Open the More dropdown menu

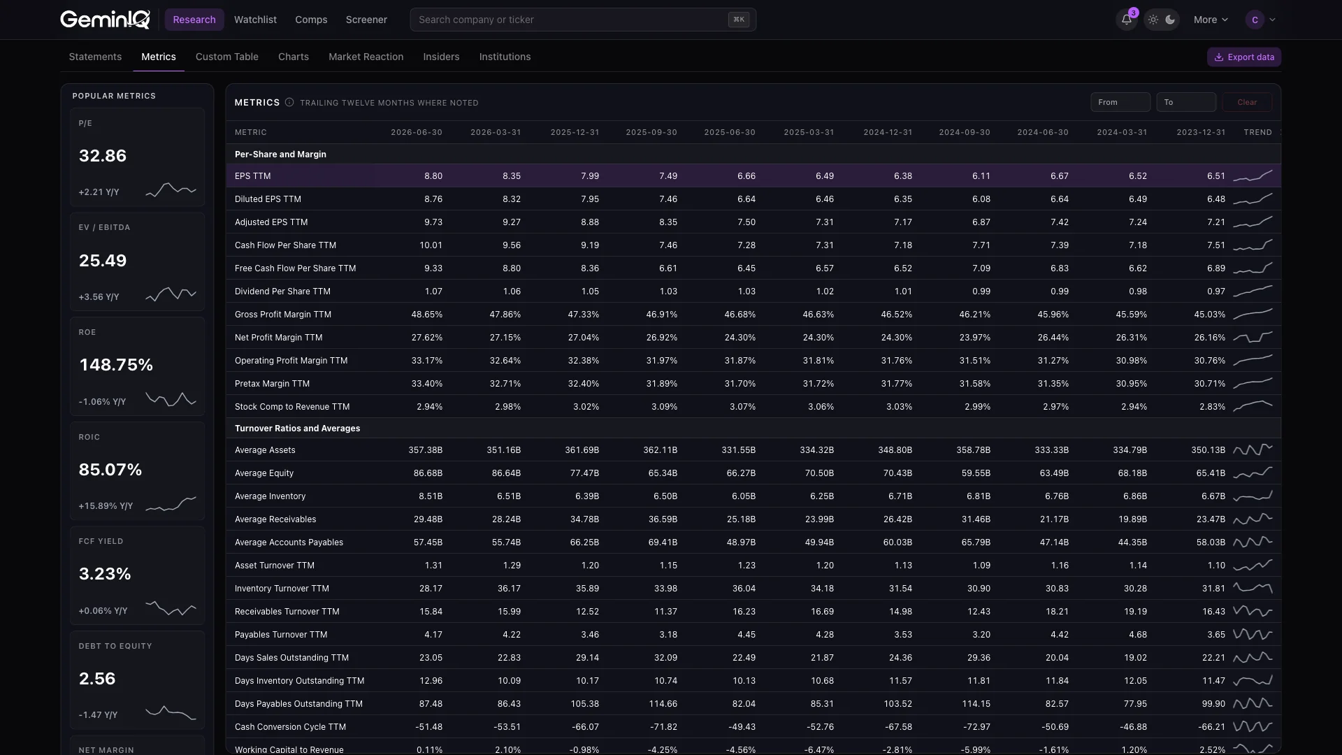[1211, 20]
